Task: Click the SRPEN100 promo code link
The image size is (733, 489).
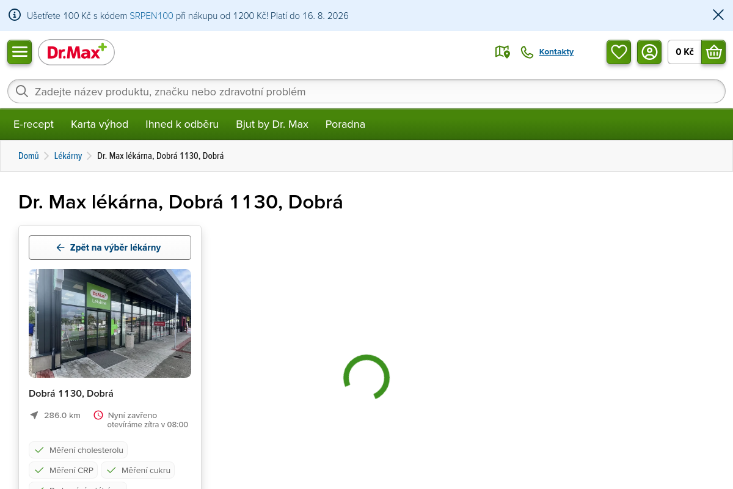Action: tap(151, 15)
